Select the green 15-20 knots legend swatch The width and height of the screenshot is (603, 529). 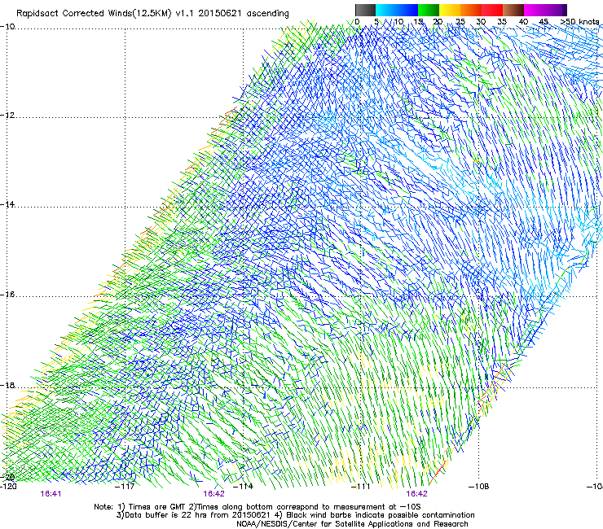429,10
